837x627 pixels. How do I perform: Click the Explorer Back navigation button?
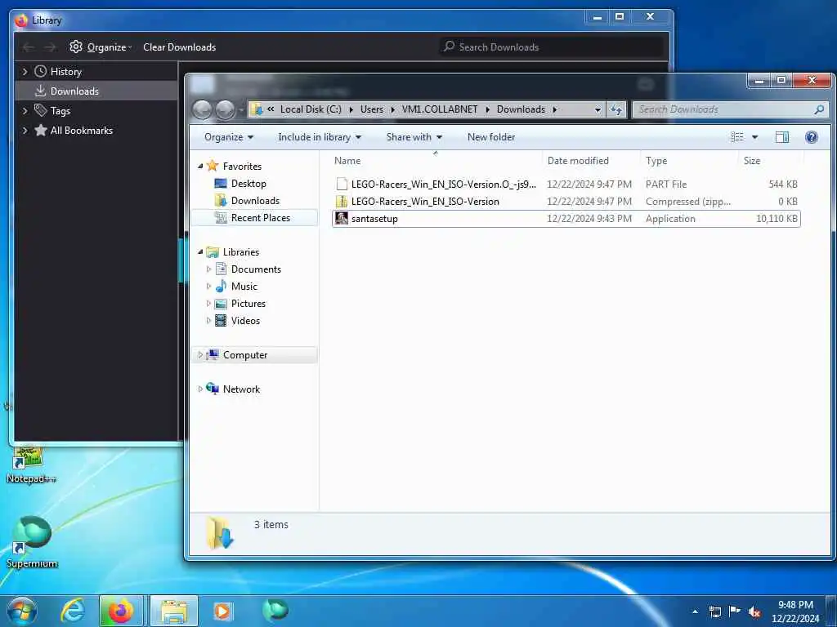(202, 109)
